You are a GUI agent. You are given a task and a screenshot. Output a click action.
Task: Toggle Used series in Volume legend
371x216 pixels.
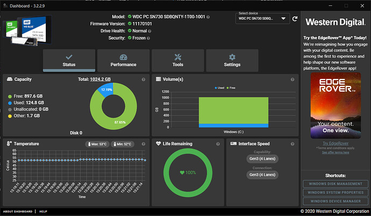[219, 88]
